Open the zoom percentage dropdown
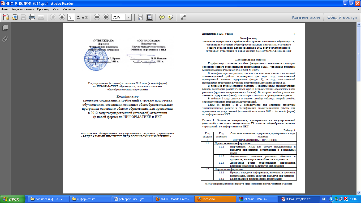361x203 pixels. pyautogui.click(x=129, y=17)
